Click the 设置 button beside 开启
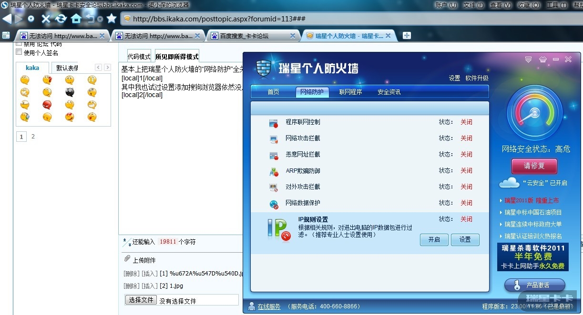 [x=465, y=239]
